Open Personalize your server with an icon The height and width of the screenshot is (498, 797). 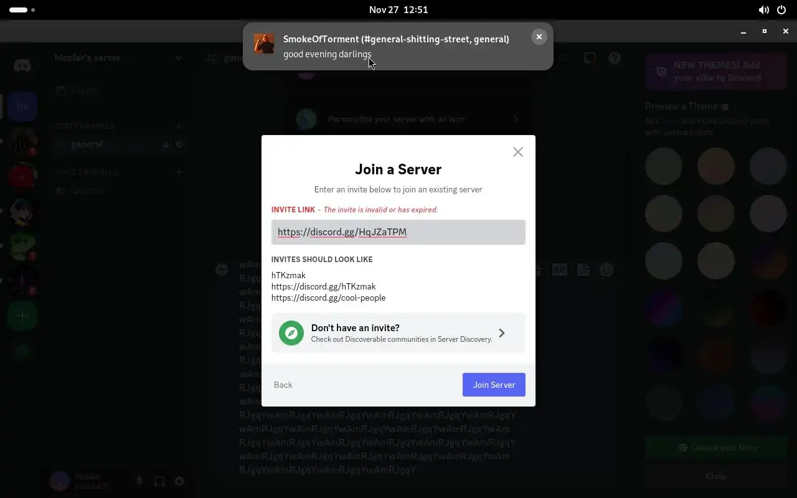click(408, 119)
